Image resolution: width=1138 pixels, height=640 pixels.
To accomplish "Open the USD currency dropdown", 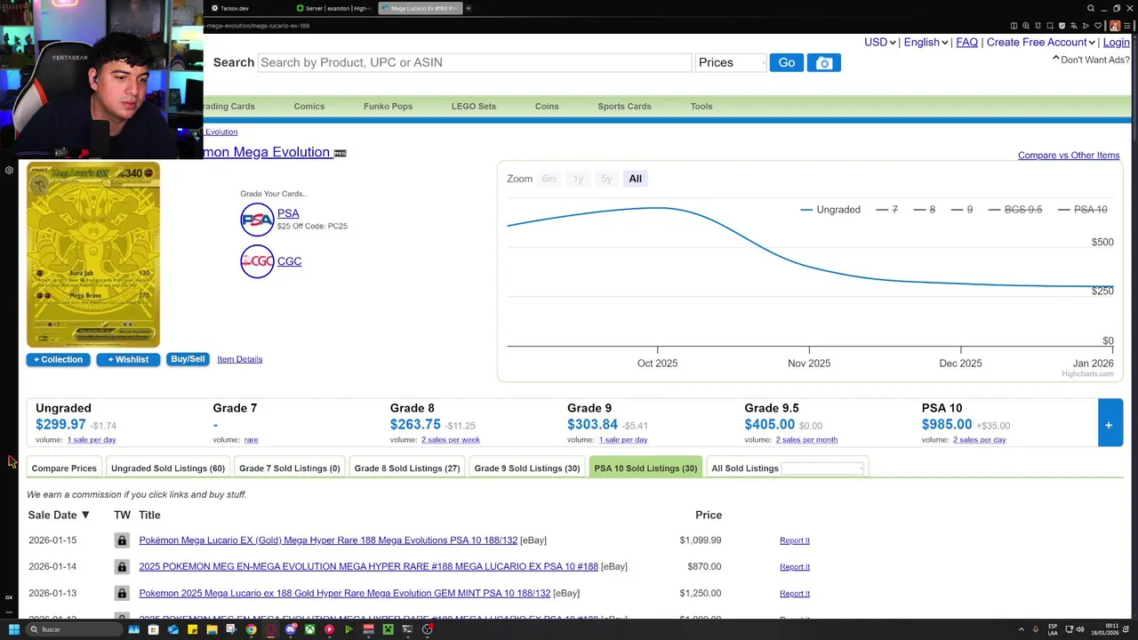I will [x=879, y=42].
